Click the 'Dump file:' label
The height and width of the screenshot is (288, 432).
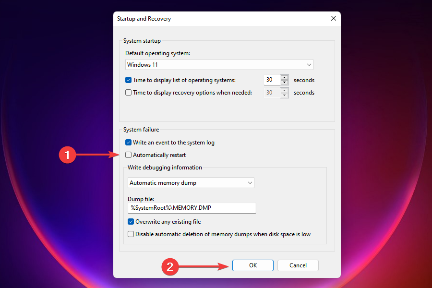(141, 199)
